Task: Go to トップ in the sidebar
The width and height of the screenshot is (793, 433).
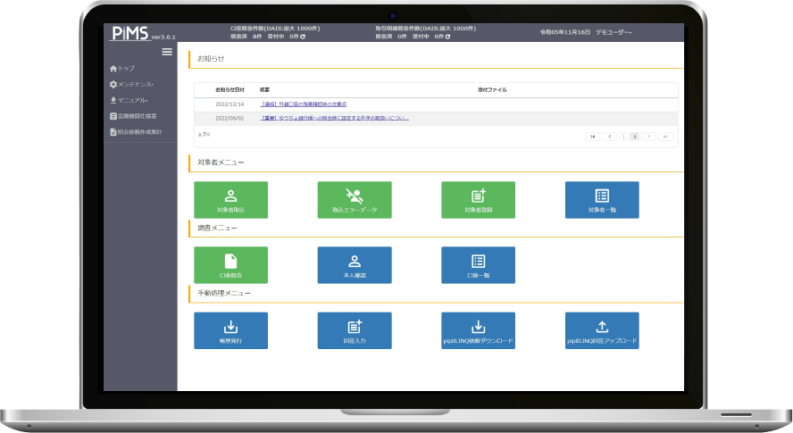Action: (121, 68)
